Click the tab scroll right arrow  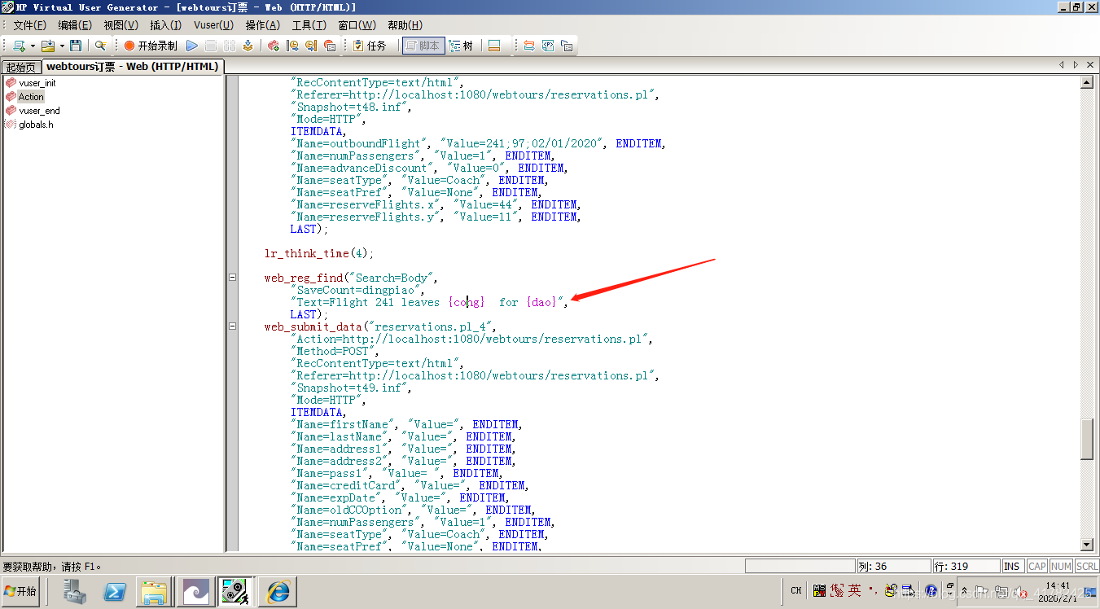pos(1076,65)
